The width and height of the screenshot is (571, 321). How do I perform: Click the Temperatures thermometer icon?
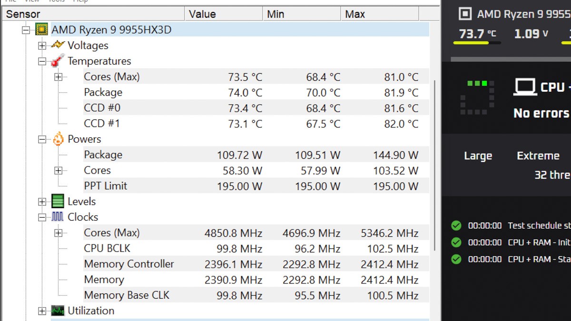[x=58, y=60]
